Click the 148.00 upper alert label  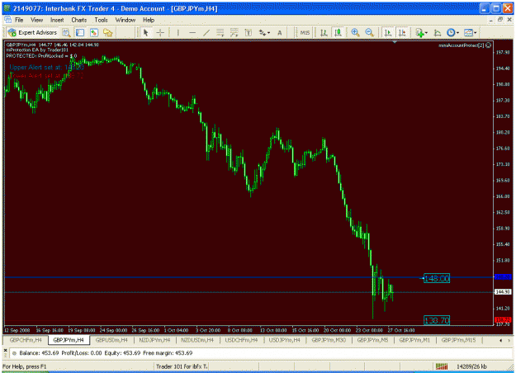pyautogui.click(x=437, y=279)
